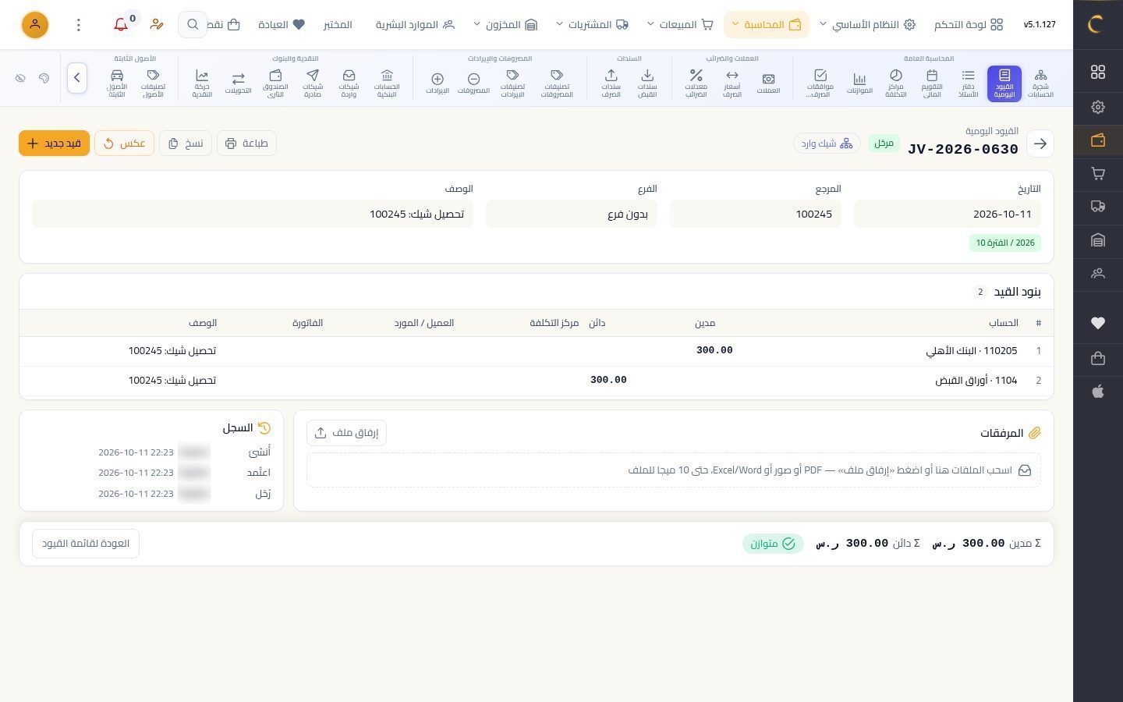Open the العيادة menu item
1123x702 pixels.
(282, 25)
